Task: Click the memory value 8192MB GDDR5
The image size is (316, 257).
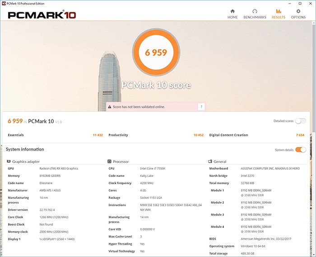Action: pos(50,176)
